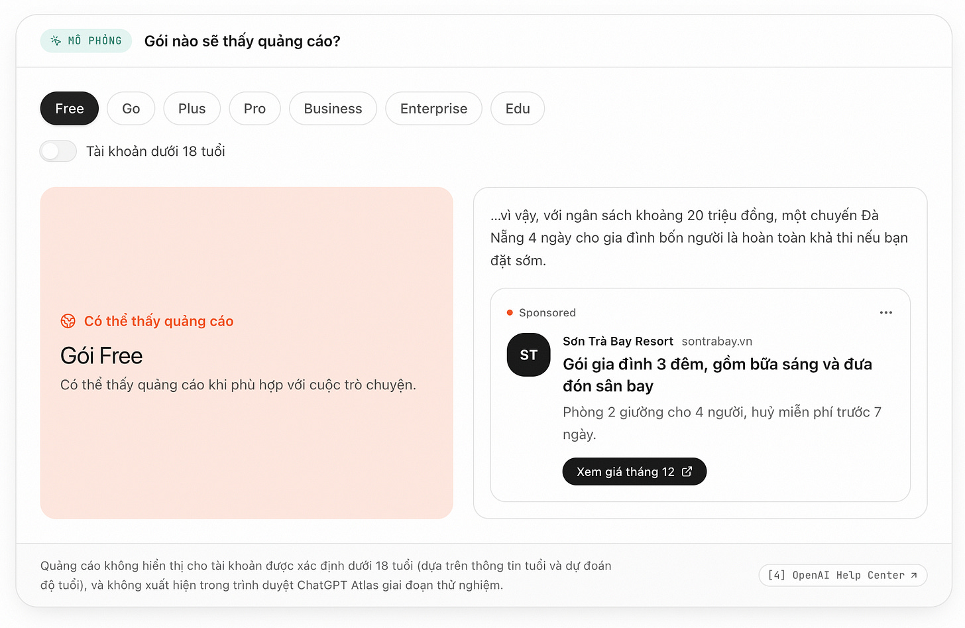Click the ad headline Gói gia đình 3 đêm

[x=717, y=375]
